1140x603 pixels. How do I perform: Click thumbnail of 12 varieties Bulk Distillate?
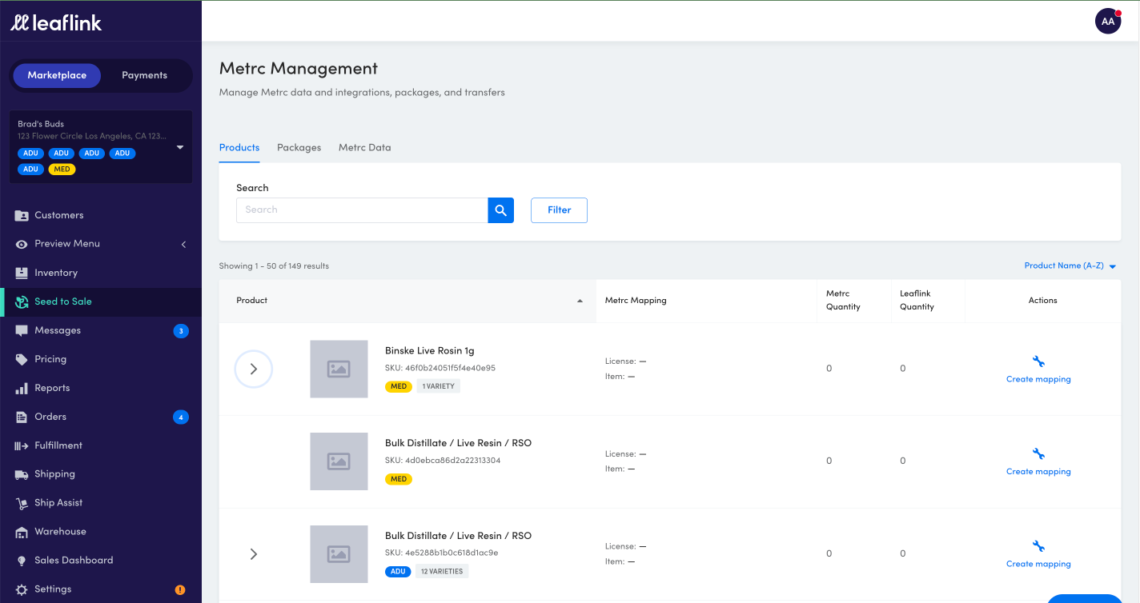(x=339, y=553)
